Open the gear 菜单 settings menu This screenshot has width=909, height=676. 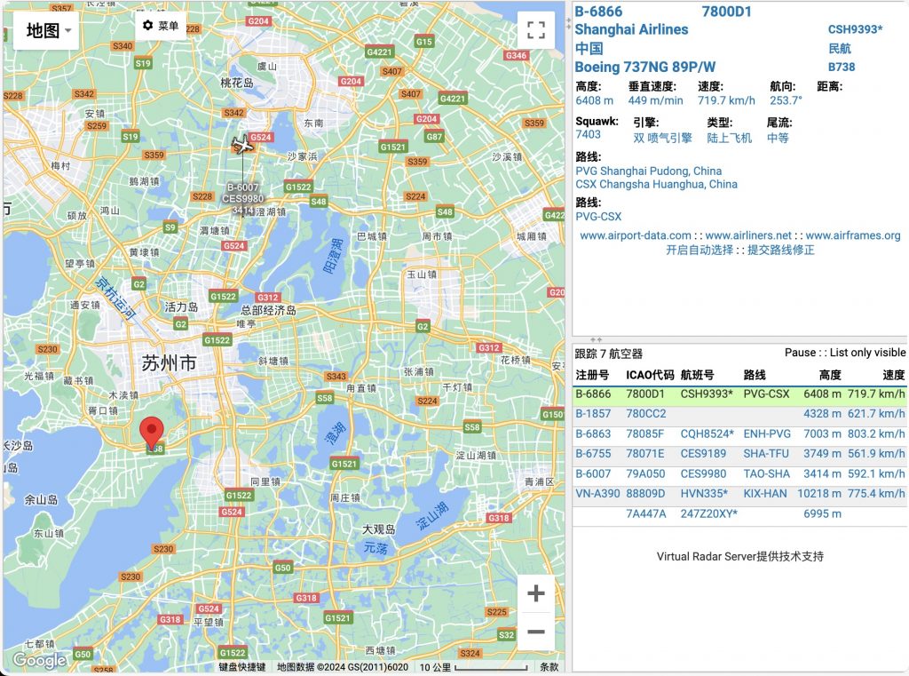pyautogui.click(x=161, y=27)
